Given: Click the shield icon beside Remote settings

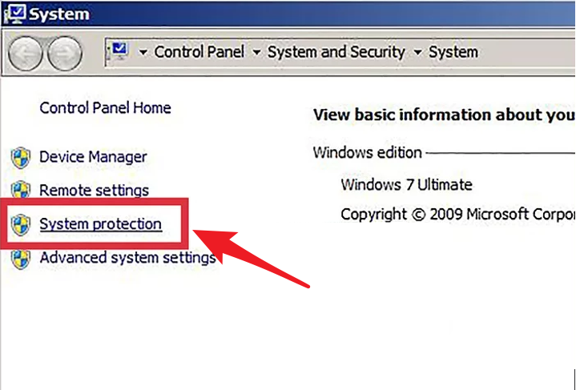Looking at the screenshot, I should tap(21, 190).
